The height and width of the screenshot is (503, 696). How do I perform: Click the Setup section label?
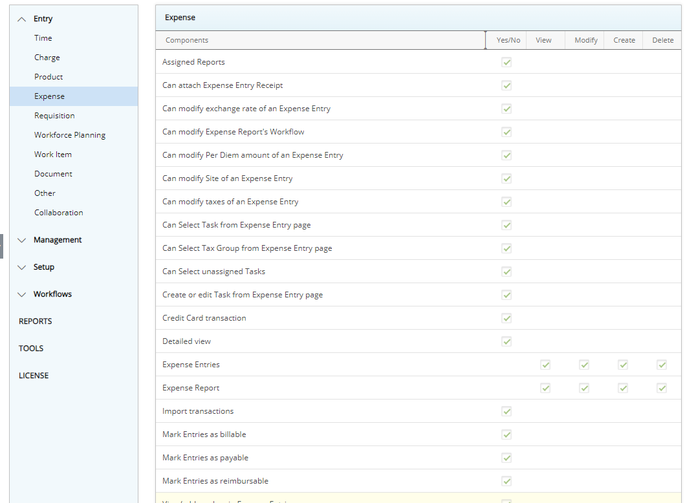(44, 267)
